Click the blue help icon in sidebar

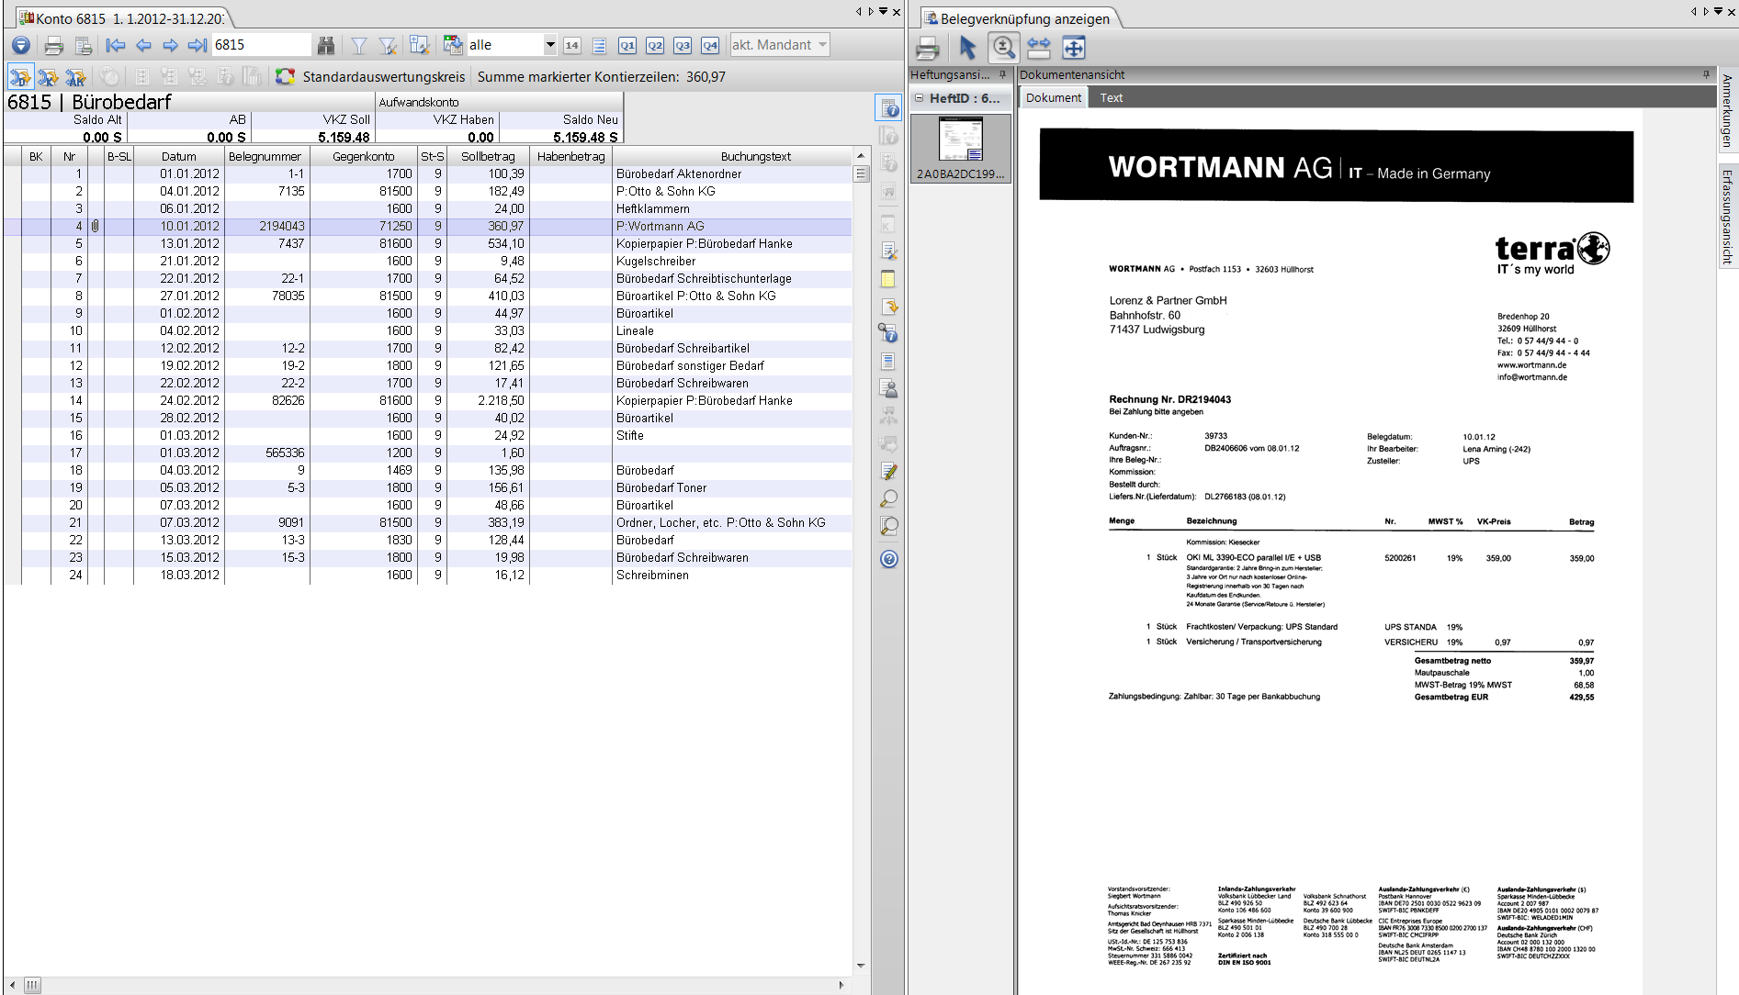click(x=888, y=559)
